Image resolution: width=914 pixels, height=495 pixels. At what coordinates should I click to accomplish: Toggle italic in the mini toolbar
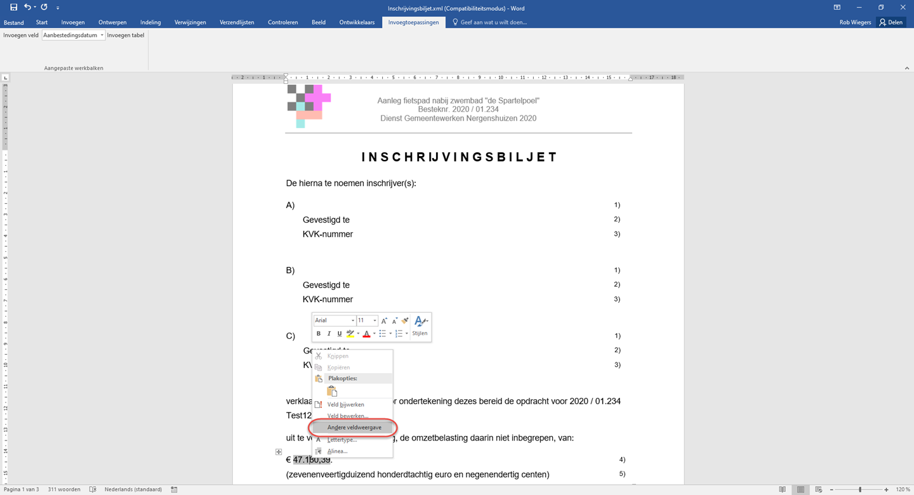coord(329,334)
